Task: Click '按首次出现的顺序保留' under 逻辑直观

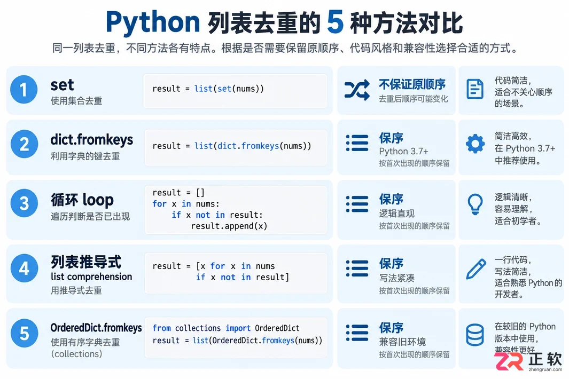Action: tap(414, 226)
